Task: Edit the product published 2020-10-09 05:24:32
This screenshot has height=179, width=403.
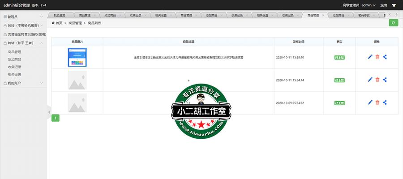Action: [x=370, y=102]
